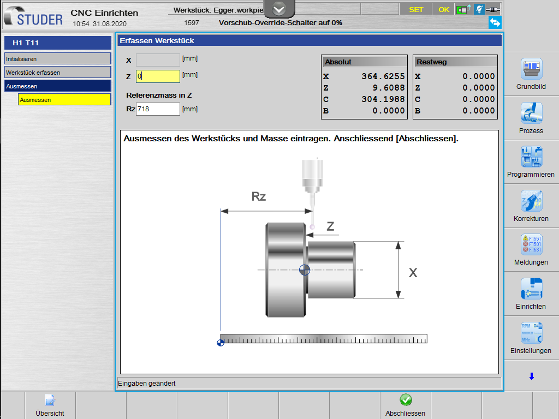This screenshot has width=559, height=419.
Task: Toggle the OK status indicator
Action: click(x=444, y=9)
